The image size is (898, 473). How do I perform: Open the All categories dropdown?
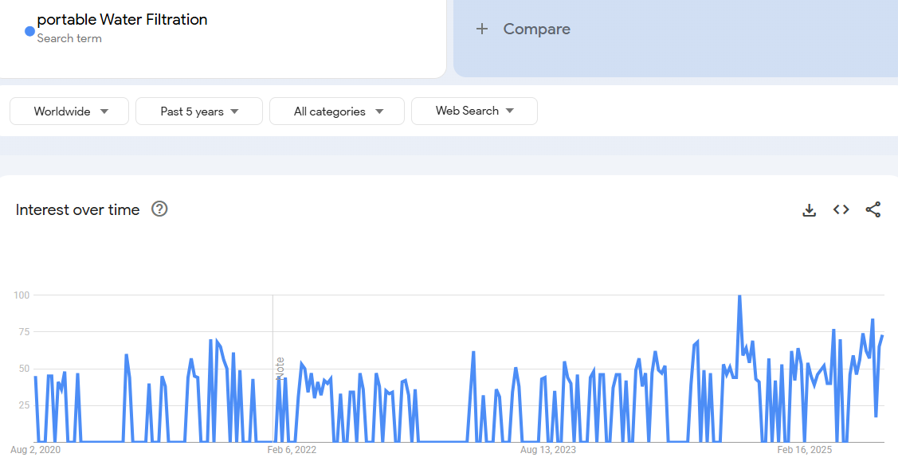click(337, 111)
